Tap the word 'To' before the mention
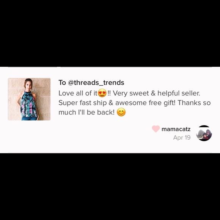This screenshot has height=220, width=220. click(62, 83)
